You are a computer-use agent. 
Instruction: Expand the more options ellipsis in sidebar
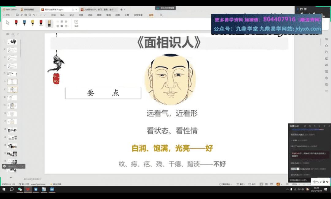coord(326,91)
